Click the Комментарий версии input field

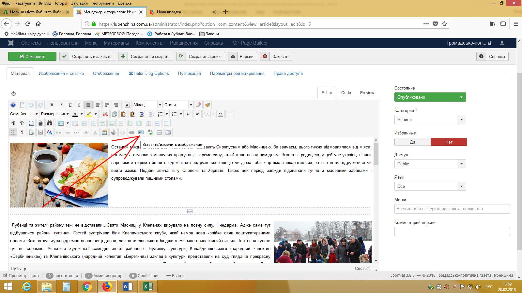452,231
